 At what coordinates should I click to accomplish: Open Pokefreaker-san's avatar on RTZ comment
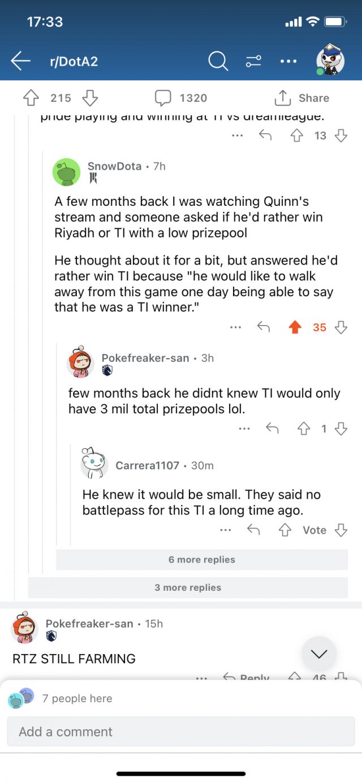tap(25, 629)
